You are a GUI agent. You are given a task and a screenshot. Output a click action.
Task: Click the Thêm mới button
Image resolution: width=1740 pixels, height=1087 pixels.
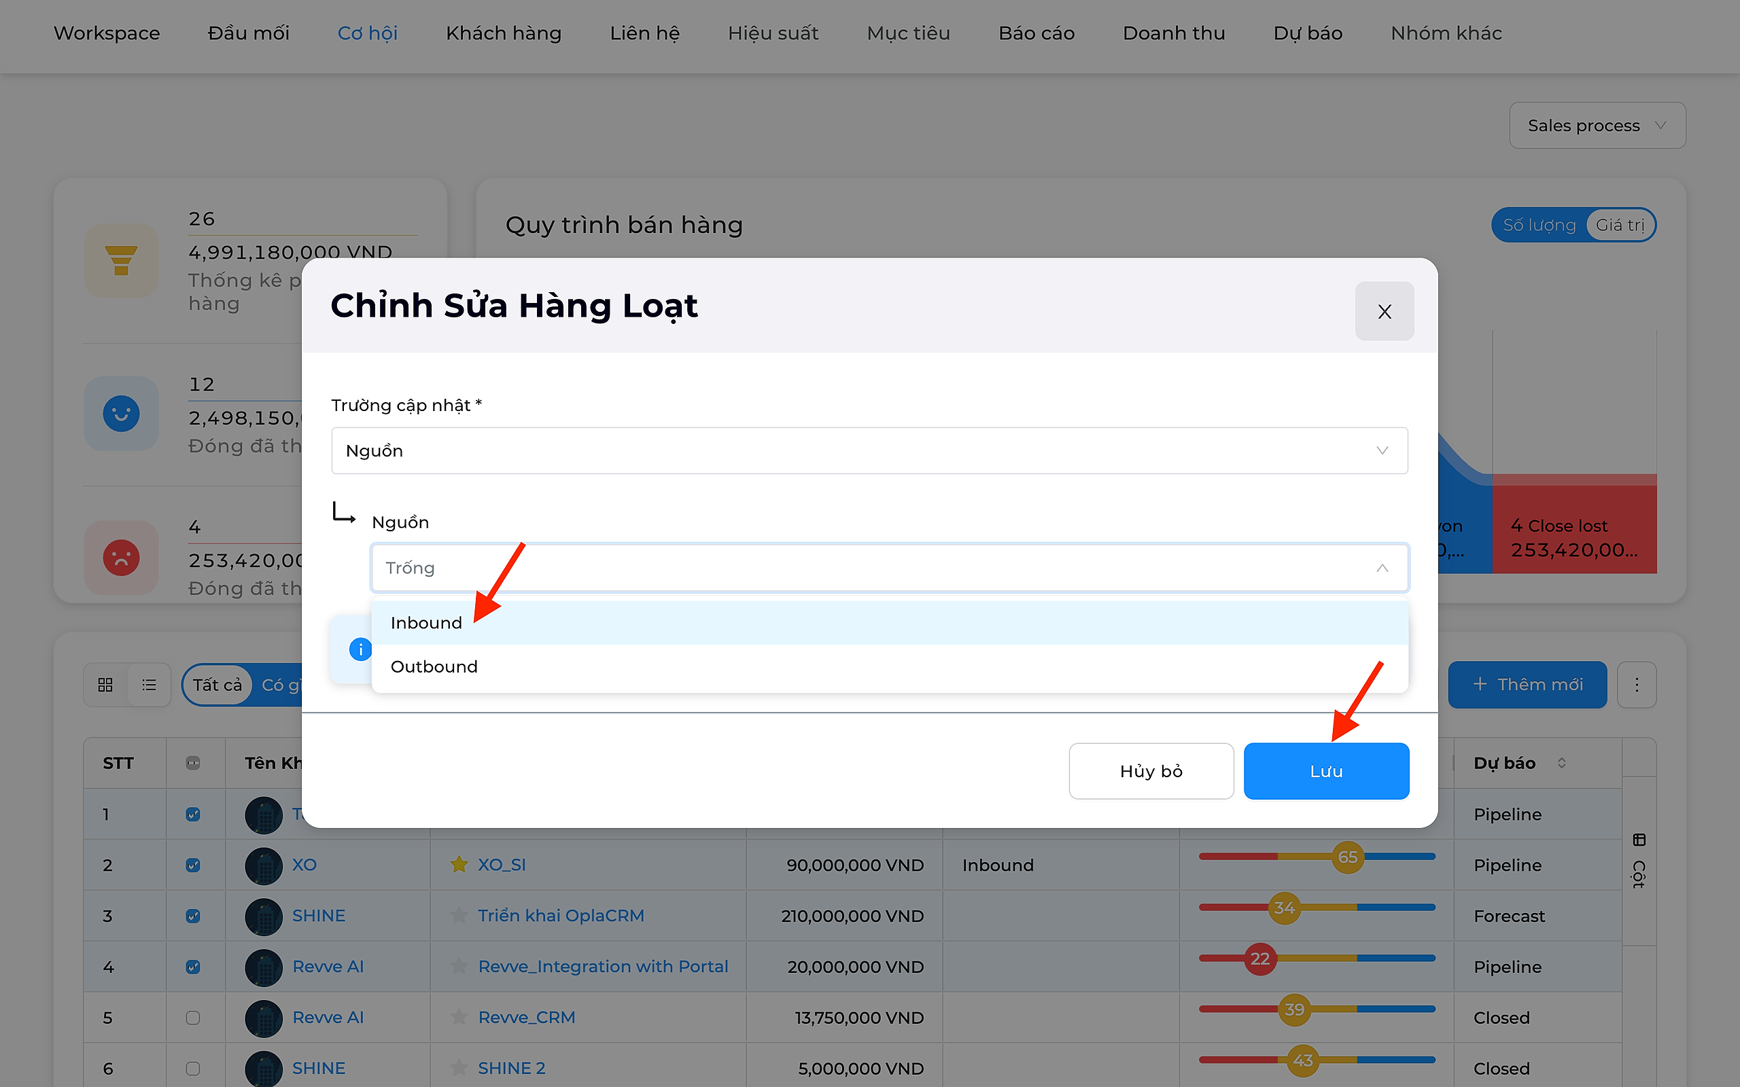point(1527,684)
